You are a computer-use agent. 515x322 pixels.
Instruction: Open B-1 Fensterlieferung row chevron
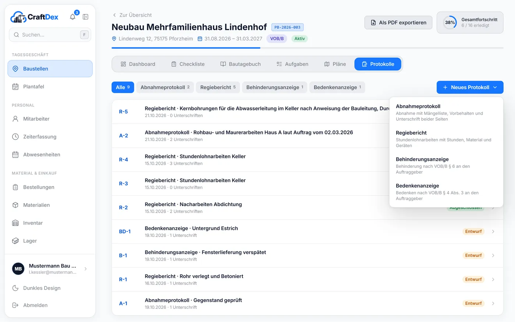(x=493, y=255)
